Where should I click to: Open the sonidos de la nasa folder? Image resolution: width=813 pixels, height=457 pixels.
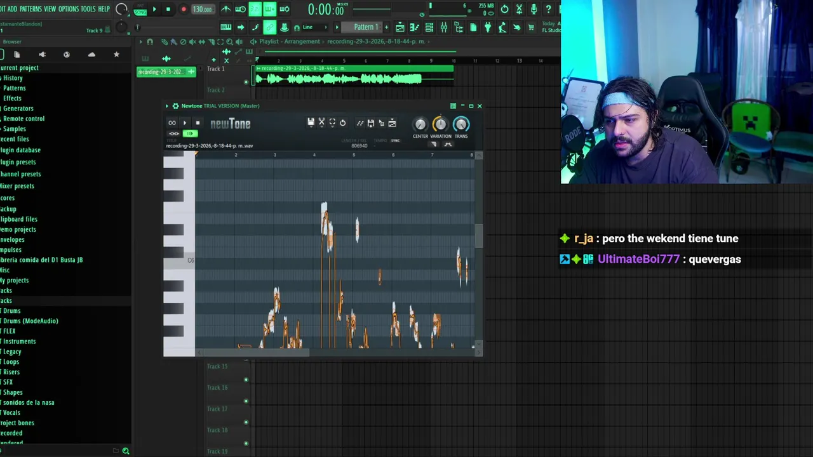tap(27, 402)
